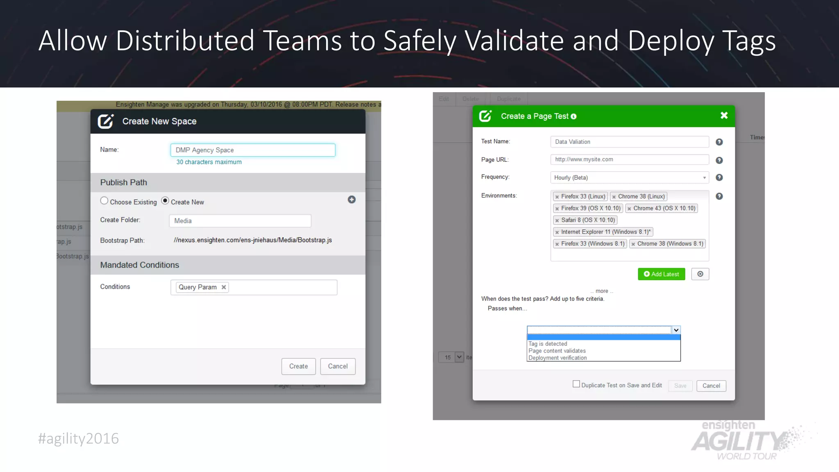
Task: Click the Add Latest button
Action: click(661, 274)
